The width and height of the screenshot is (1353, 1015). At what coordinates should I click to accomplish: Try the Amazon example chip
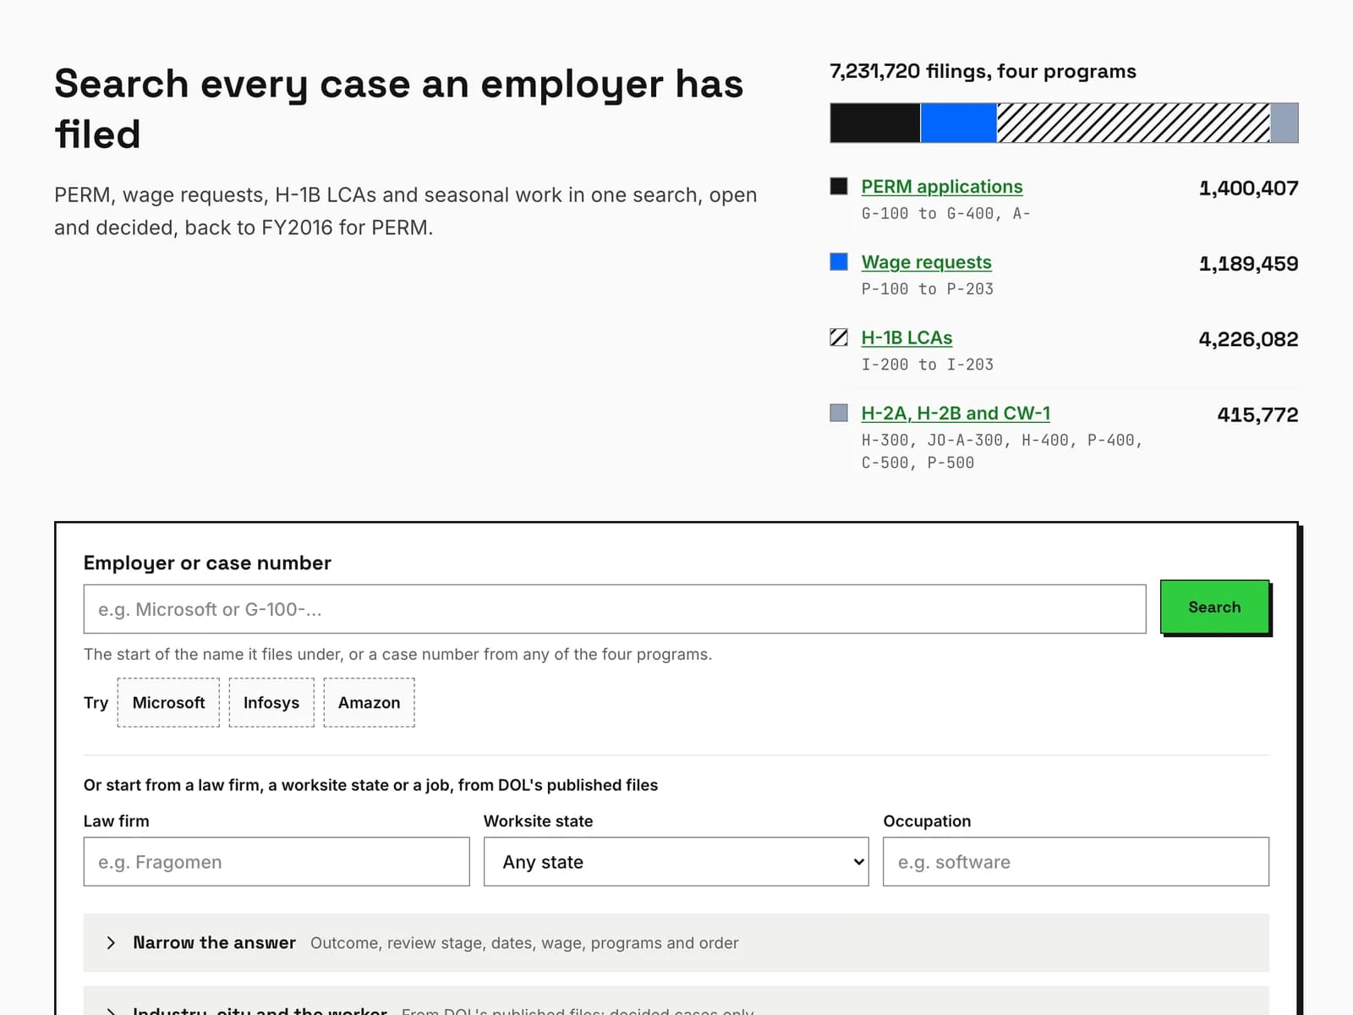pos(369,702)
